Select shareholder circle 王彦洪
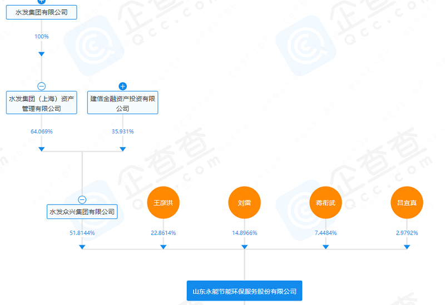 click(163, 202)
